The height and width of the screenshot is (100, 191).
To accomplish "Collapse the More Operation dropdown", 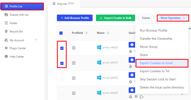I will coord(173,18).
